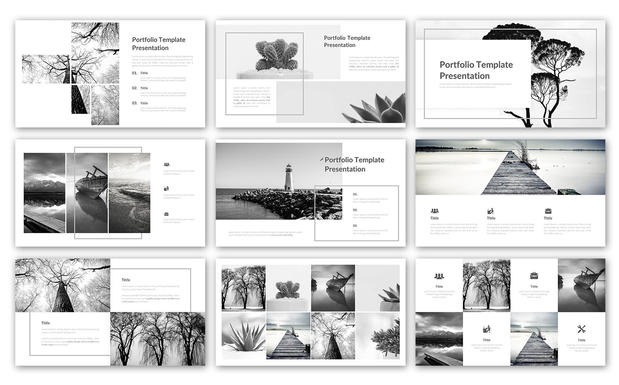Click people icon below wide pier photo
619x385 pixels.
click(435, 211)
